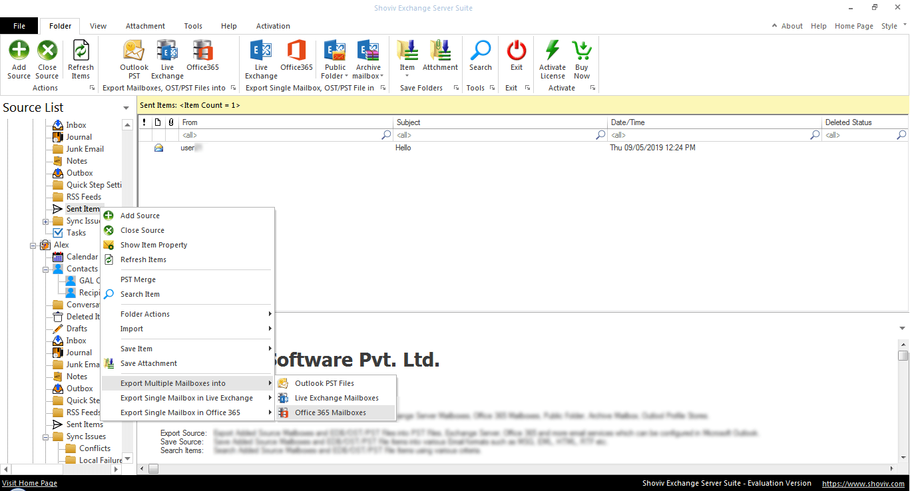Click the Activate License icon
Image resolution: width=910 pixels, height=491 pixels.
[553, 51]
